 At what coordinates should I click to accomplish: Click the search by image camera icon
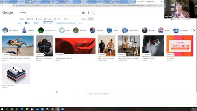83,13
